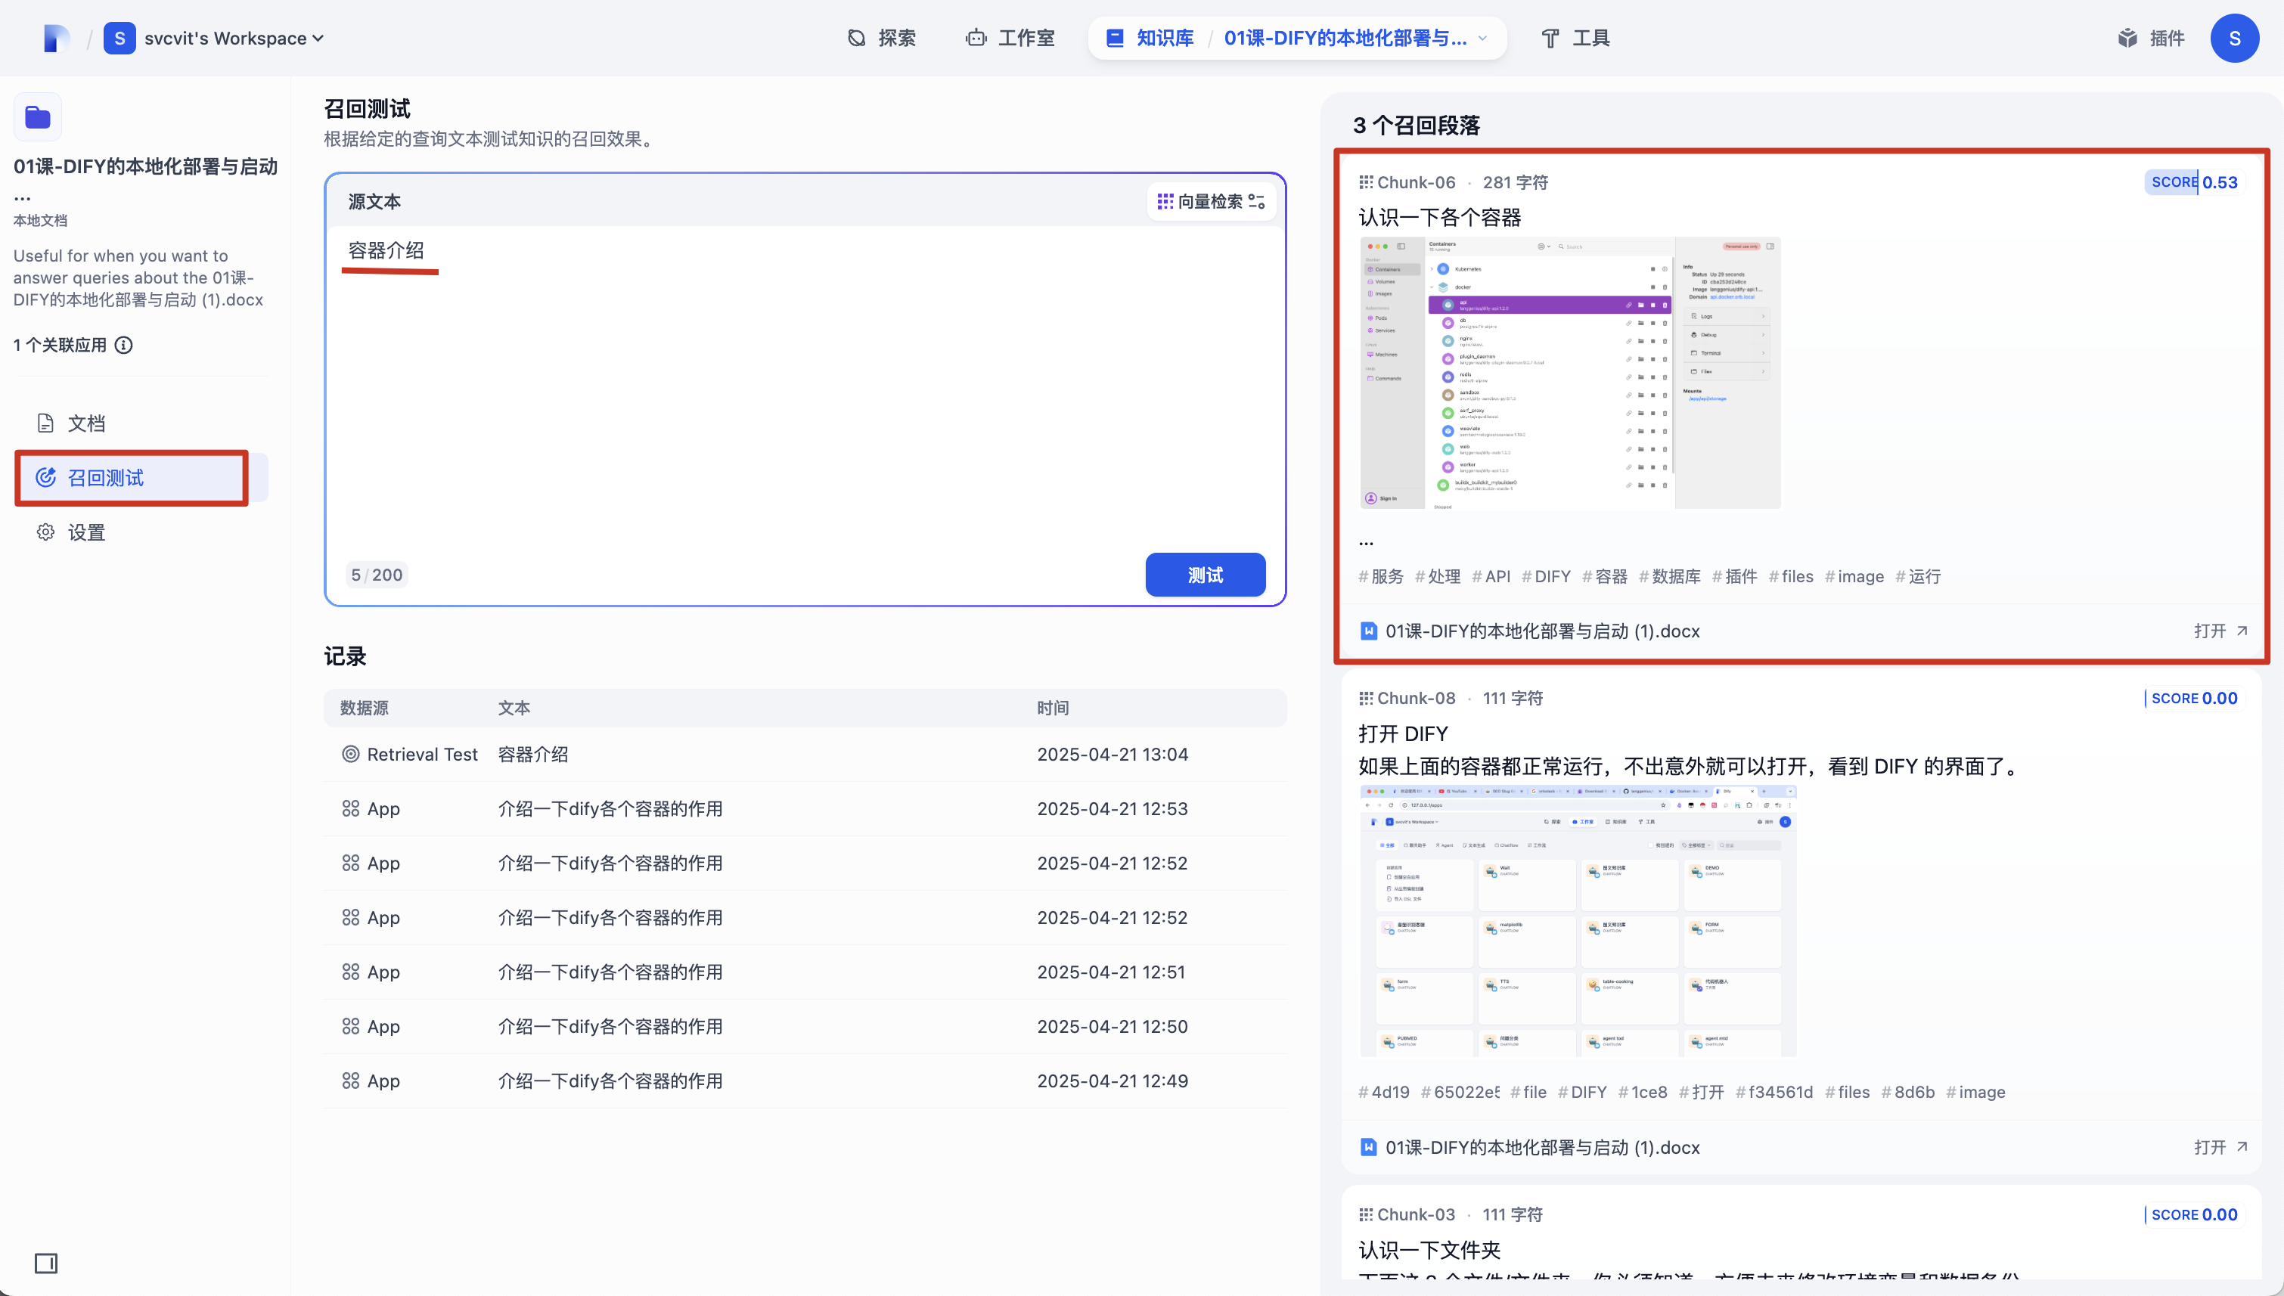Click the 时间 column header
2284x1296 pixels.
(x=1053, y=708)
